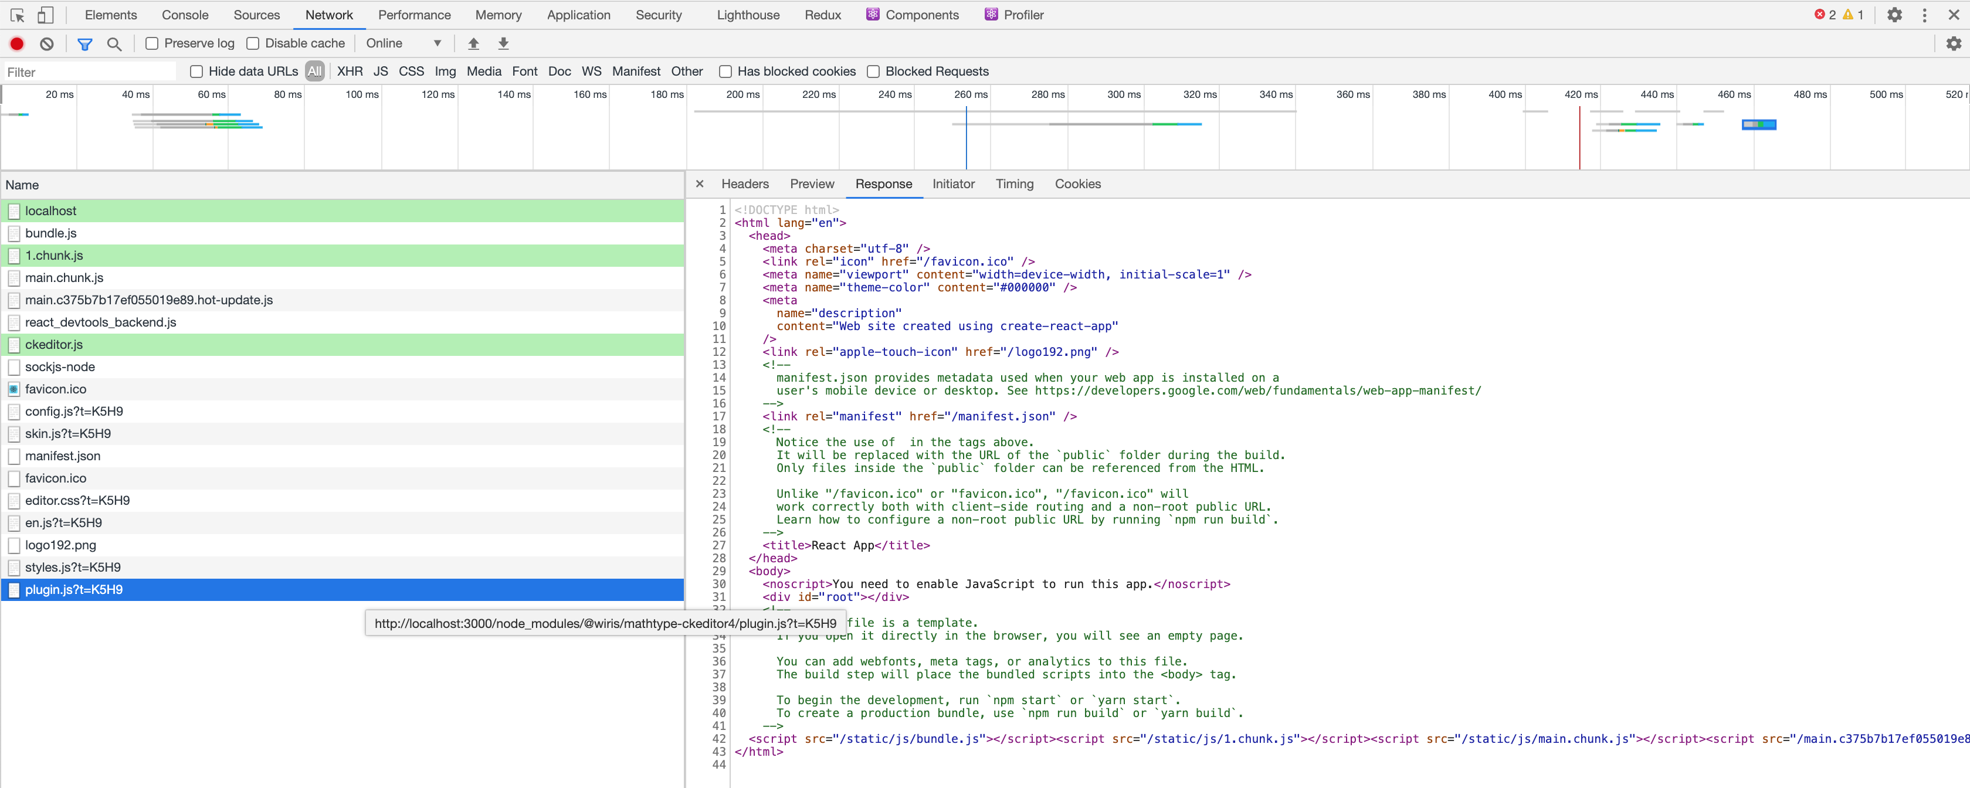Filter requests by Doc type
The height and width of the screenshot is (788, 1970).
click(559, 71)
